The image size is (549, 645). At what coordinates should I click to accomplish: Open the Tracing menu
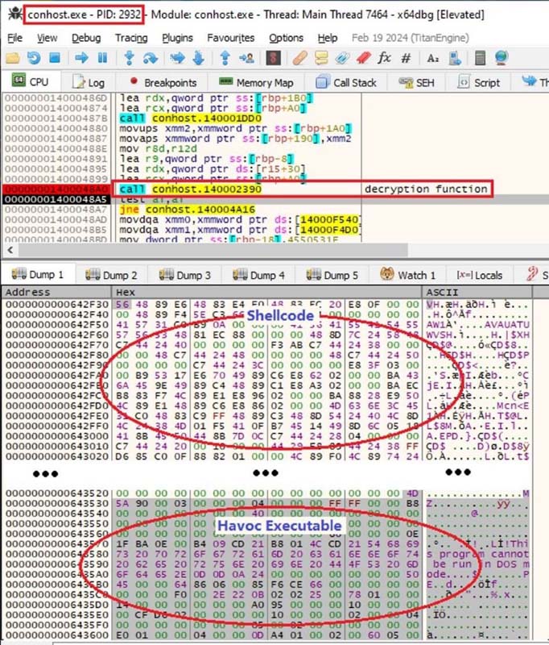coord(131,38)
